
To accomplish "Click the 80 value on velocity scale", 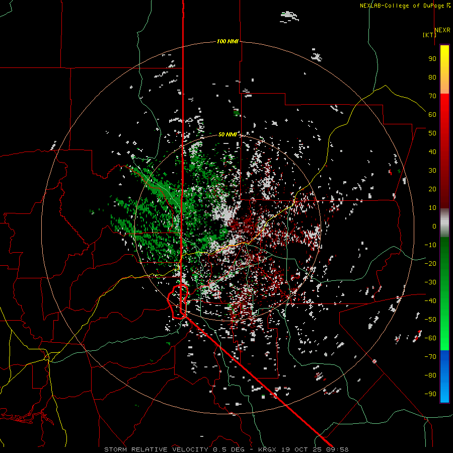I will click(432, 77).
